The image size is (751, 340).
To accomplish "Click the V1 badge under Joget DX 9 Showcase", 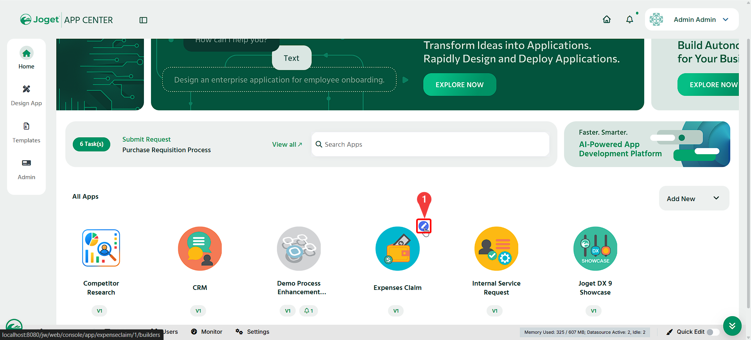I will coord(594,311).
